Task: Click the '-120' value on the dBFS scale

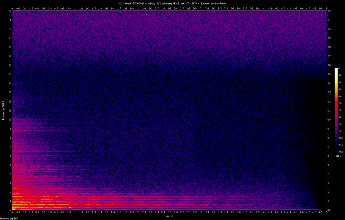Action: (340, 152)
